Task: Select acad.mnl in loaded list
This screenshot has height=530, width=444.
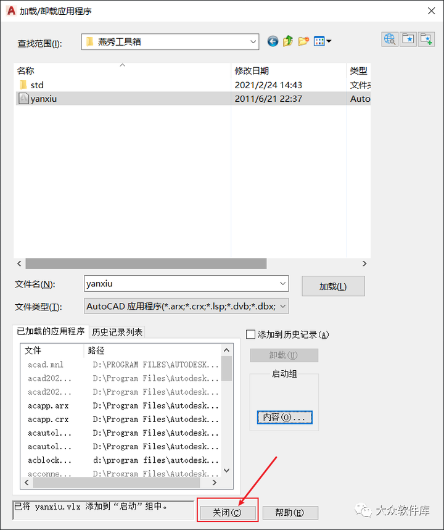Action: pos(45,365)
